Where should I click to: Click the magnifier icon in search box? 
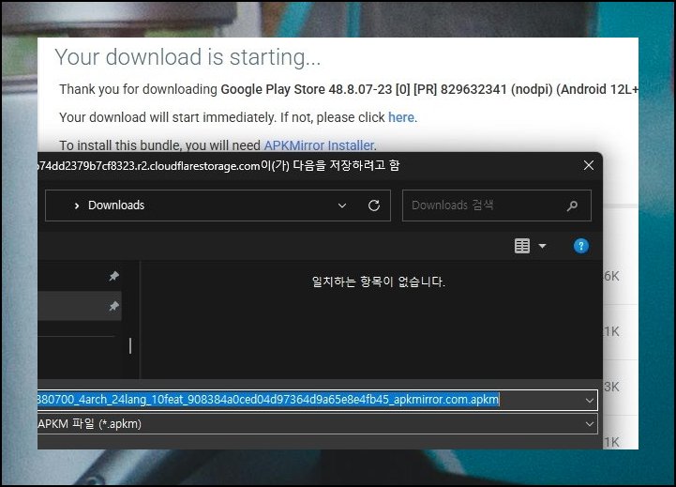572,205
